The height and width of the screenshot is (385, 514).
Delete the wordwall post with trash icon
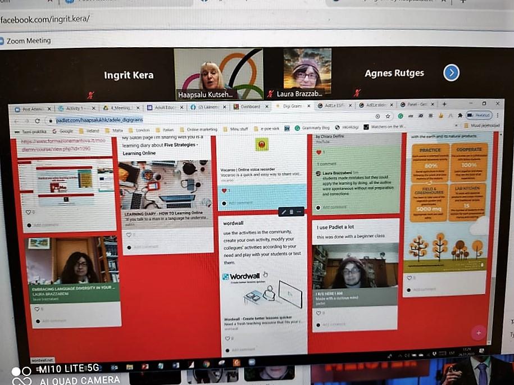pyautogui.click(x=291, y=212)
